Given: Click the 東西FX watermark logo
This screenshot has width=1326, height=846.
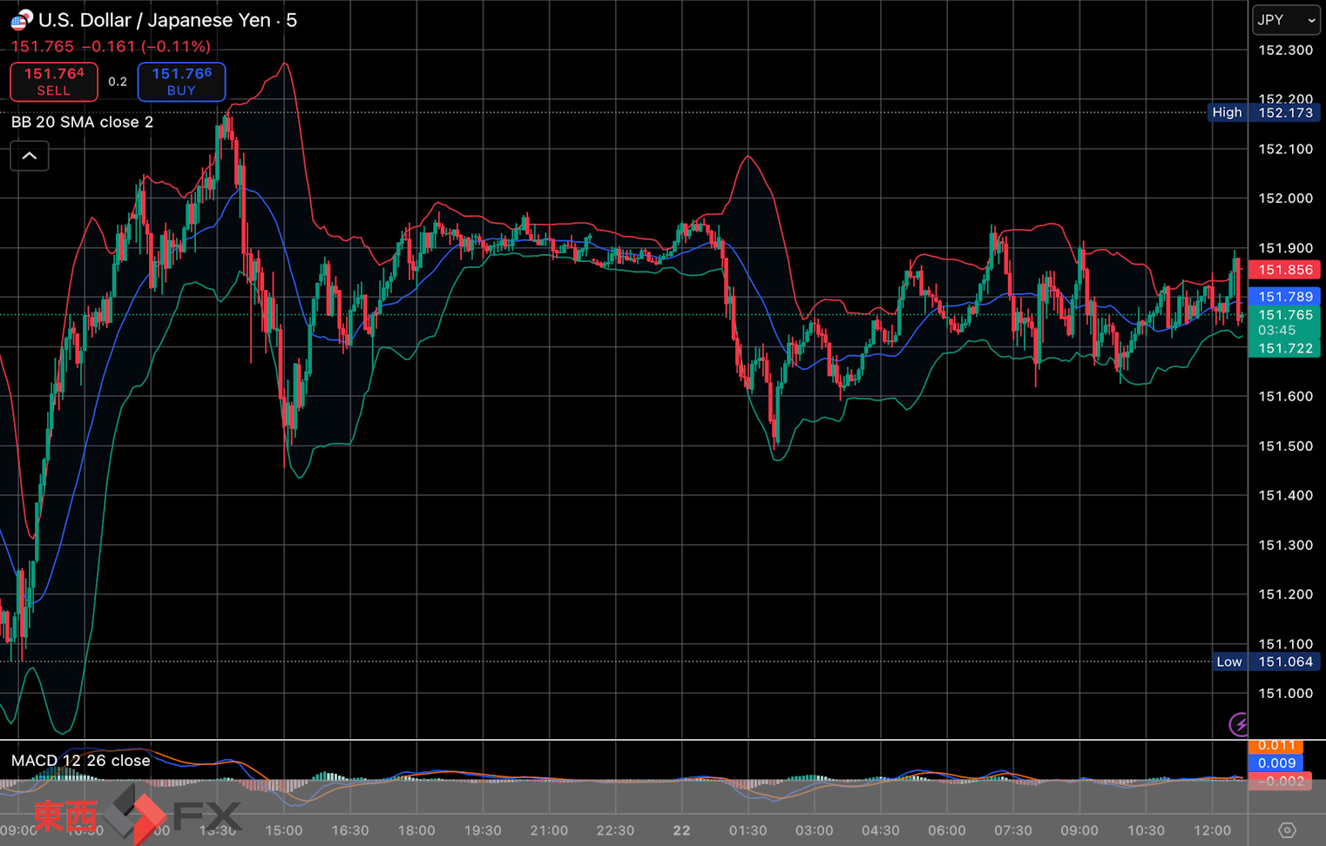Looking at the screenshot, I should pyautogui.click(x=137, y=815).
